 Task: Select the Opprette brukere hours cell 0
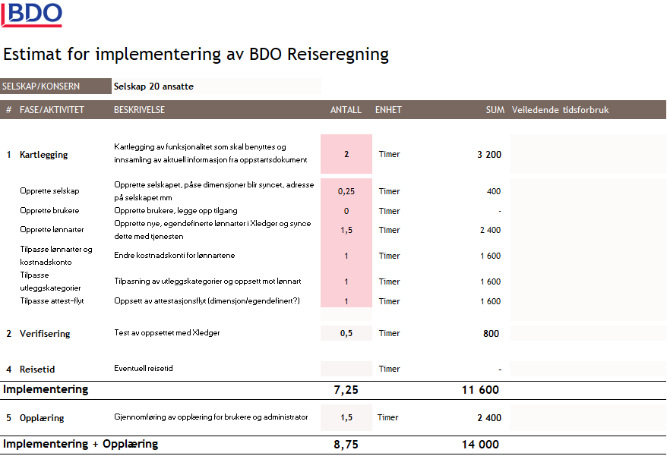[x=346, y=211]
